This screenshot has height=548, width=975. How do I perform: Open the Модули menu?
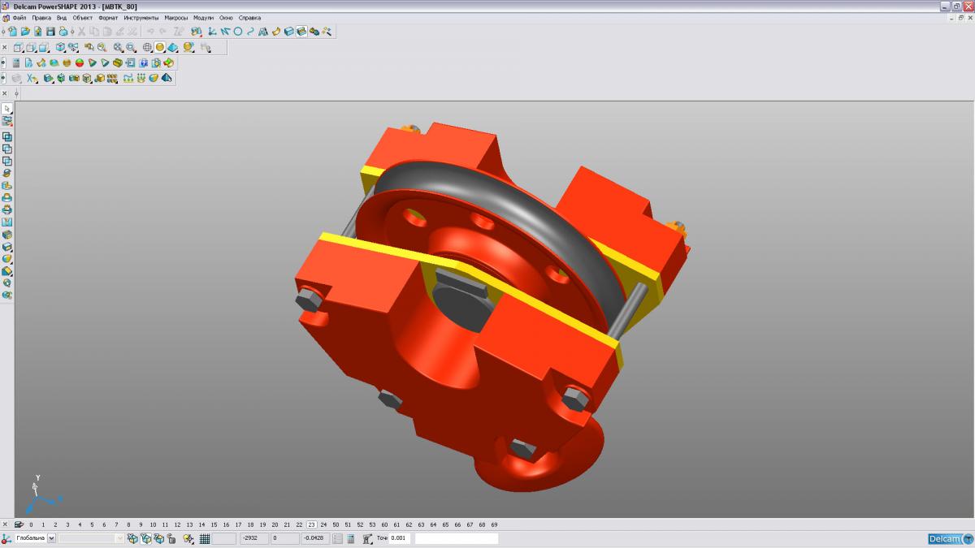pos(203,17)
